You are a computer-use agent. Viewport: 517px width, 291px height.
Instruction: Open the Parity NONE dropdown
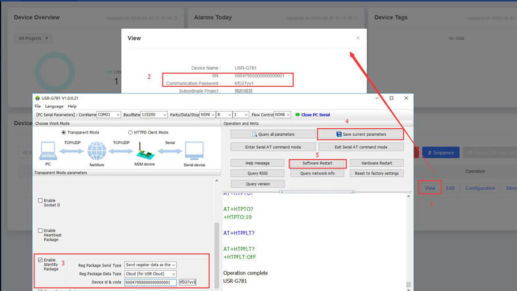207,114
